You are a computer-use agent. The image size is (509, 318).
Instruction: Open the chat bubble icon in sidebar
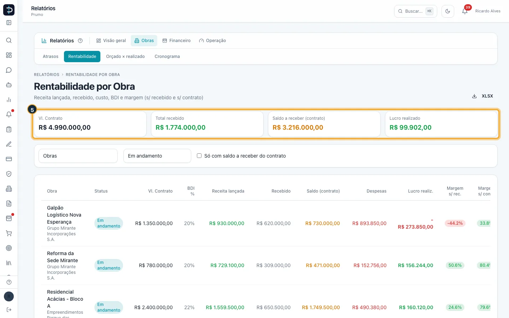(9, 70)
